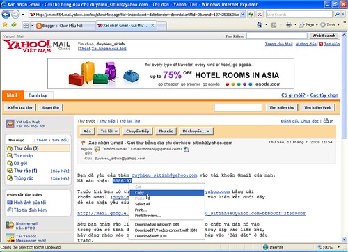Click the Các tùy chọn link

pos(324,95)
